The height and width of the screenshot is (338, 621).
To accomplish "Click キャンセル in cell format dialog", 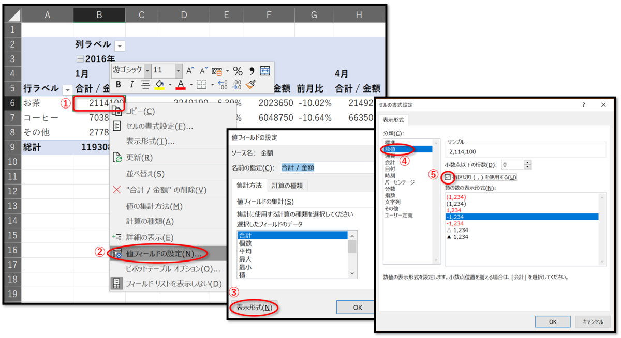I will pyautogui.click(x=593, y=321).
